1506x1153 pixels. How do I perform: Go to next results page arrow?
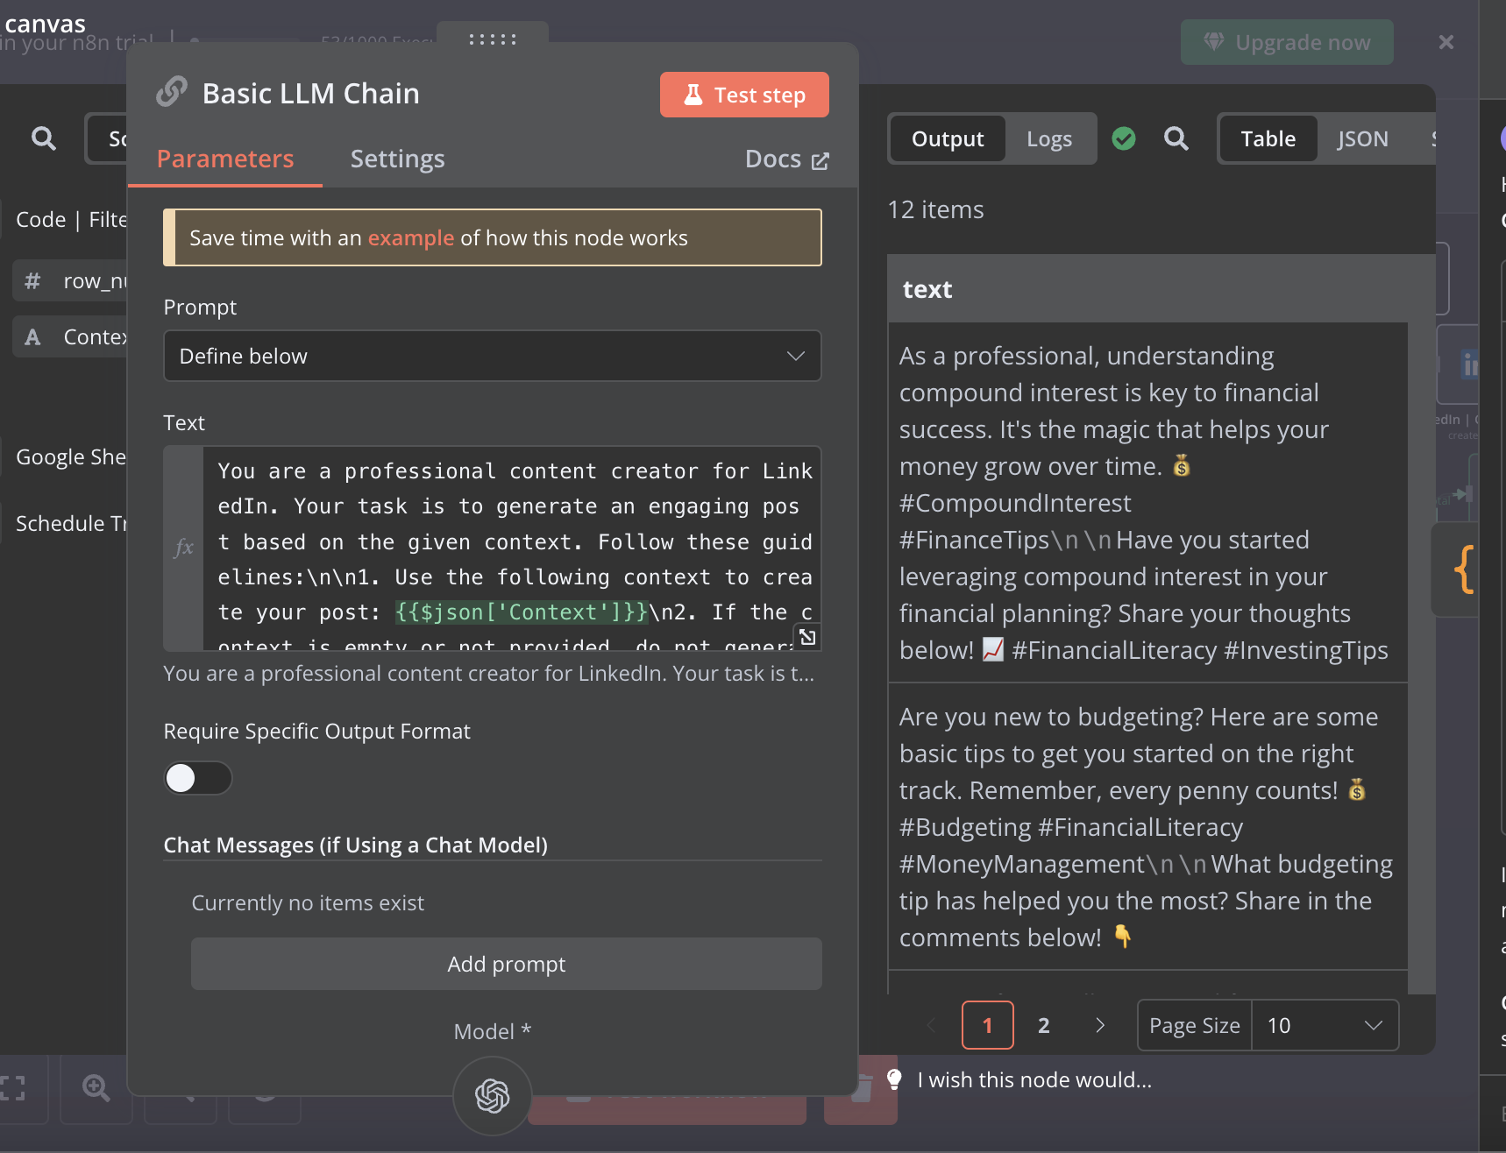(x=1100, y=1025)
